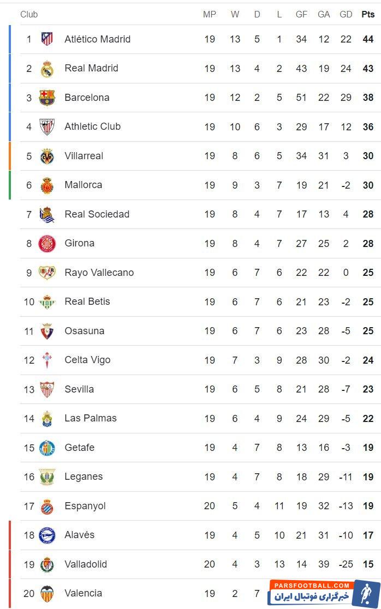
Task: Click the GD column header
Action: pos(346,14)
